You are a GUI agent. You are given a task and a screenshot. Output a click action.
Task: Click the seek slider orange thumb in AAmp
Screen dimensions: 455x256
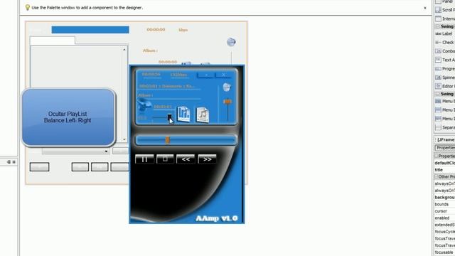[x=168, y=140]
